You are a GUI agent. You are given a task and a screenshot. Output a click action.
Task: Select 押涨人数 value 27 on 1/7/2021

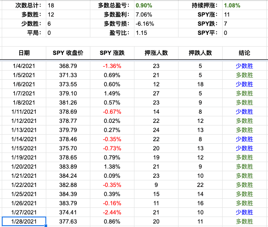click(156, 93)
